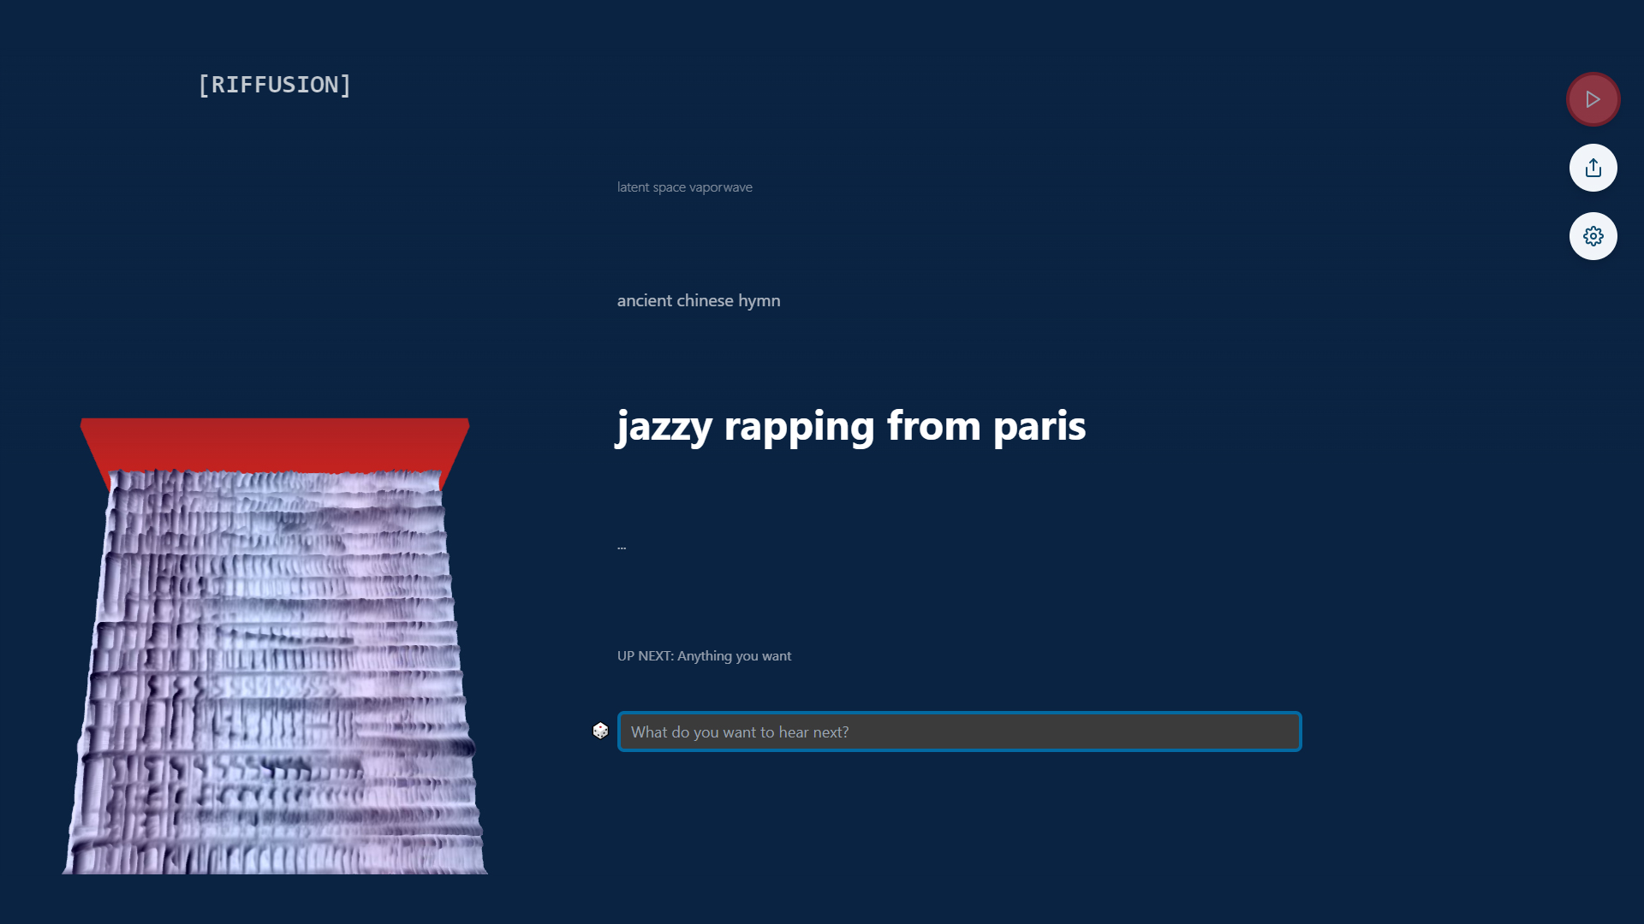The image size is (1644, 924).
Task: Open the [RIFFUSION] logo link
Action: tap(274, 85)
